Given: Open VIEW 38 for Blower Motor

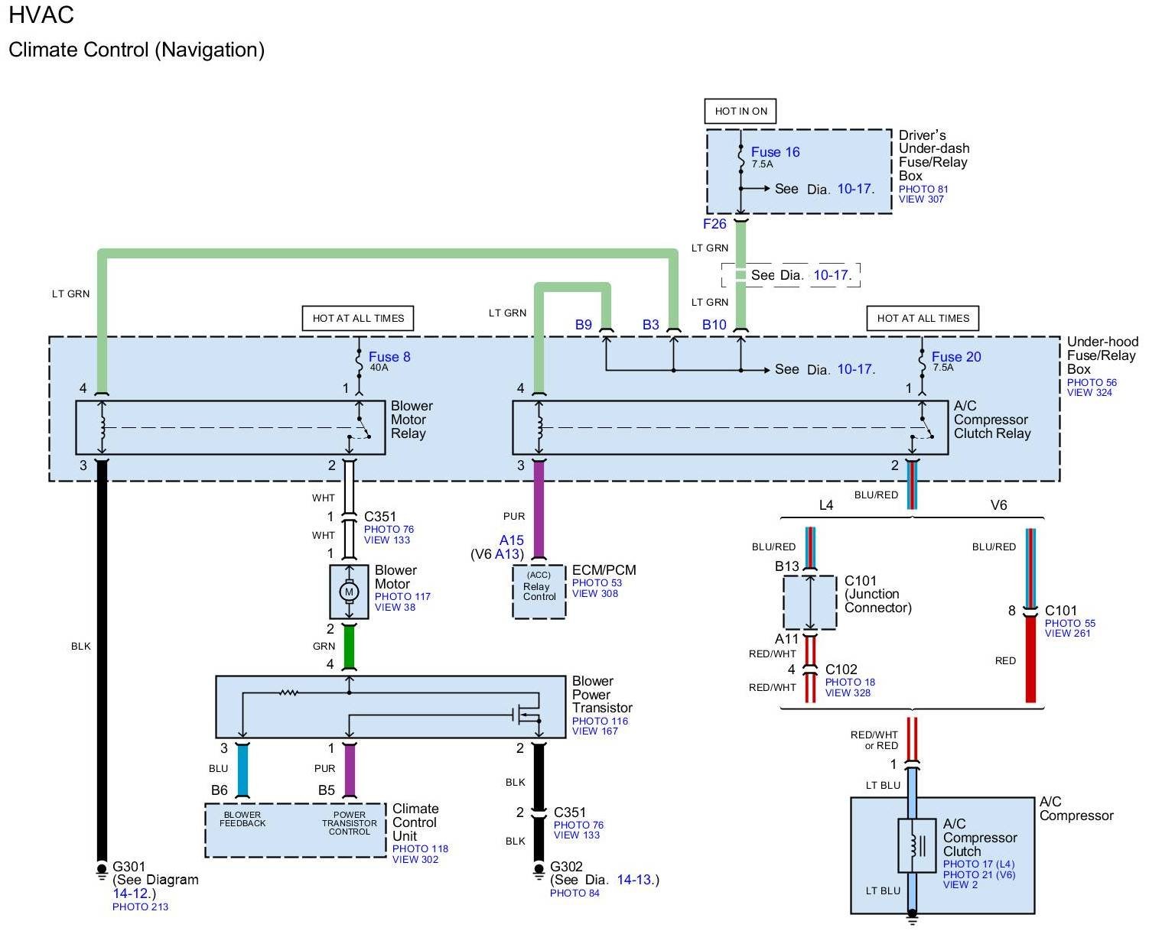Looking at the screenshot, I should [x=395, y=607].
